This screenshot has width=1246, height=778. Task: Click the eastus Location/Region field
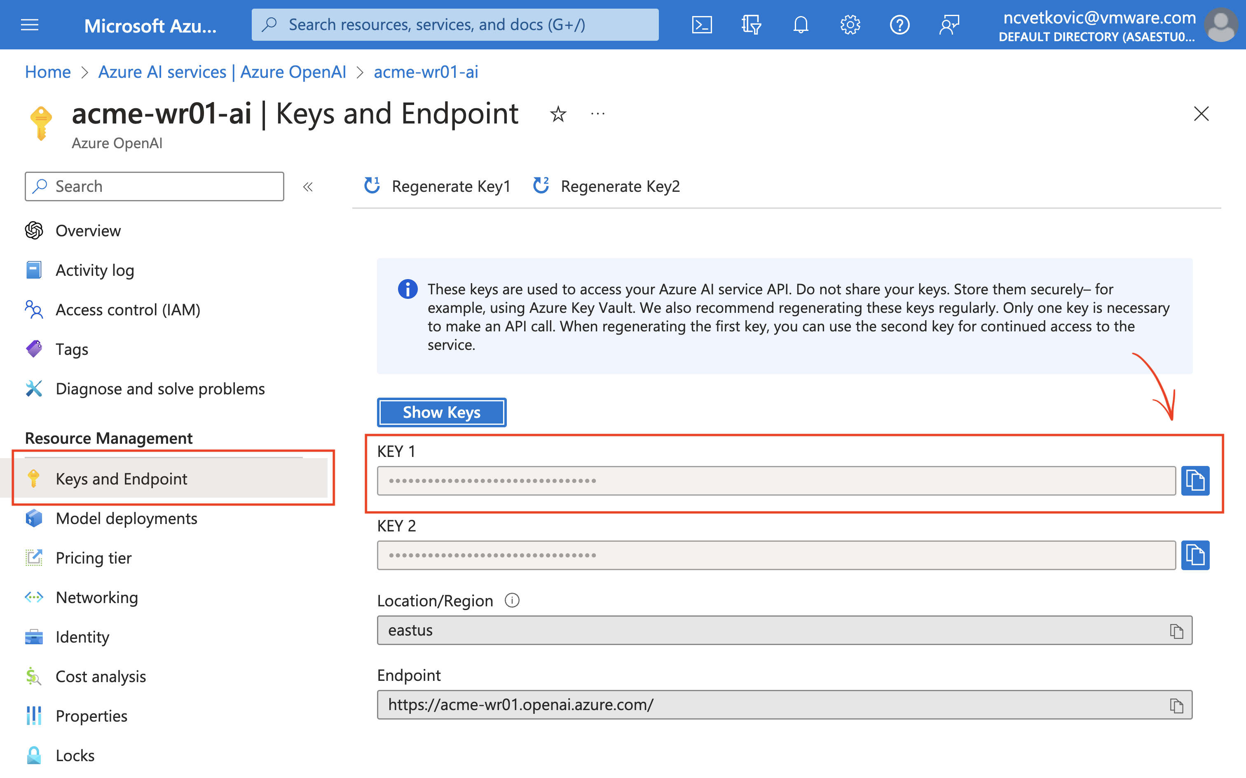pos(785,630)
